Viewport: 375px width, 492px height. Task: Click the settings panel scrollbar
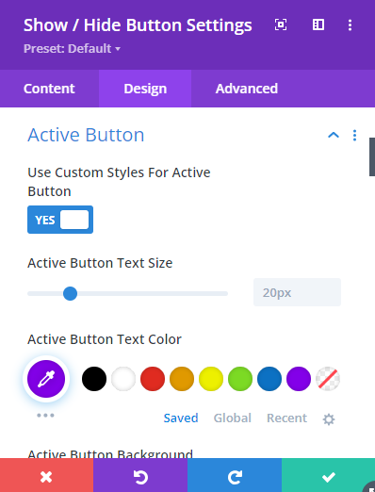pyautogui.click(x=372, y=156)
